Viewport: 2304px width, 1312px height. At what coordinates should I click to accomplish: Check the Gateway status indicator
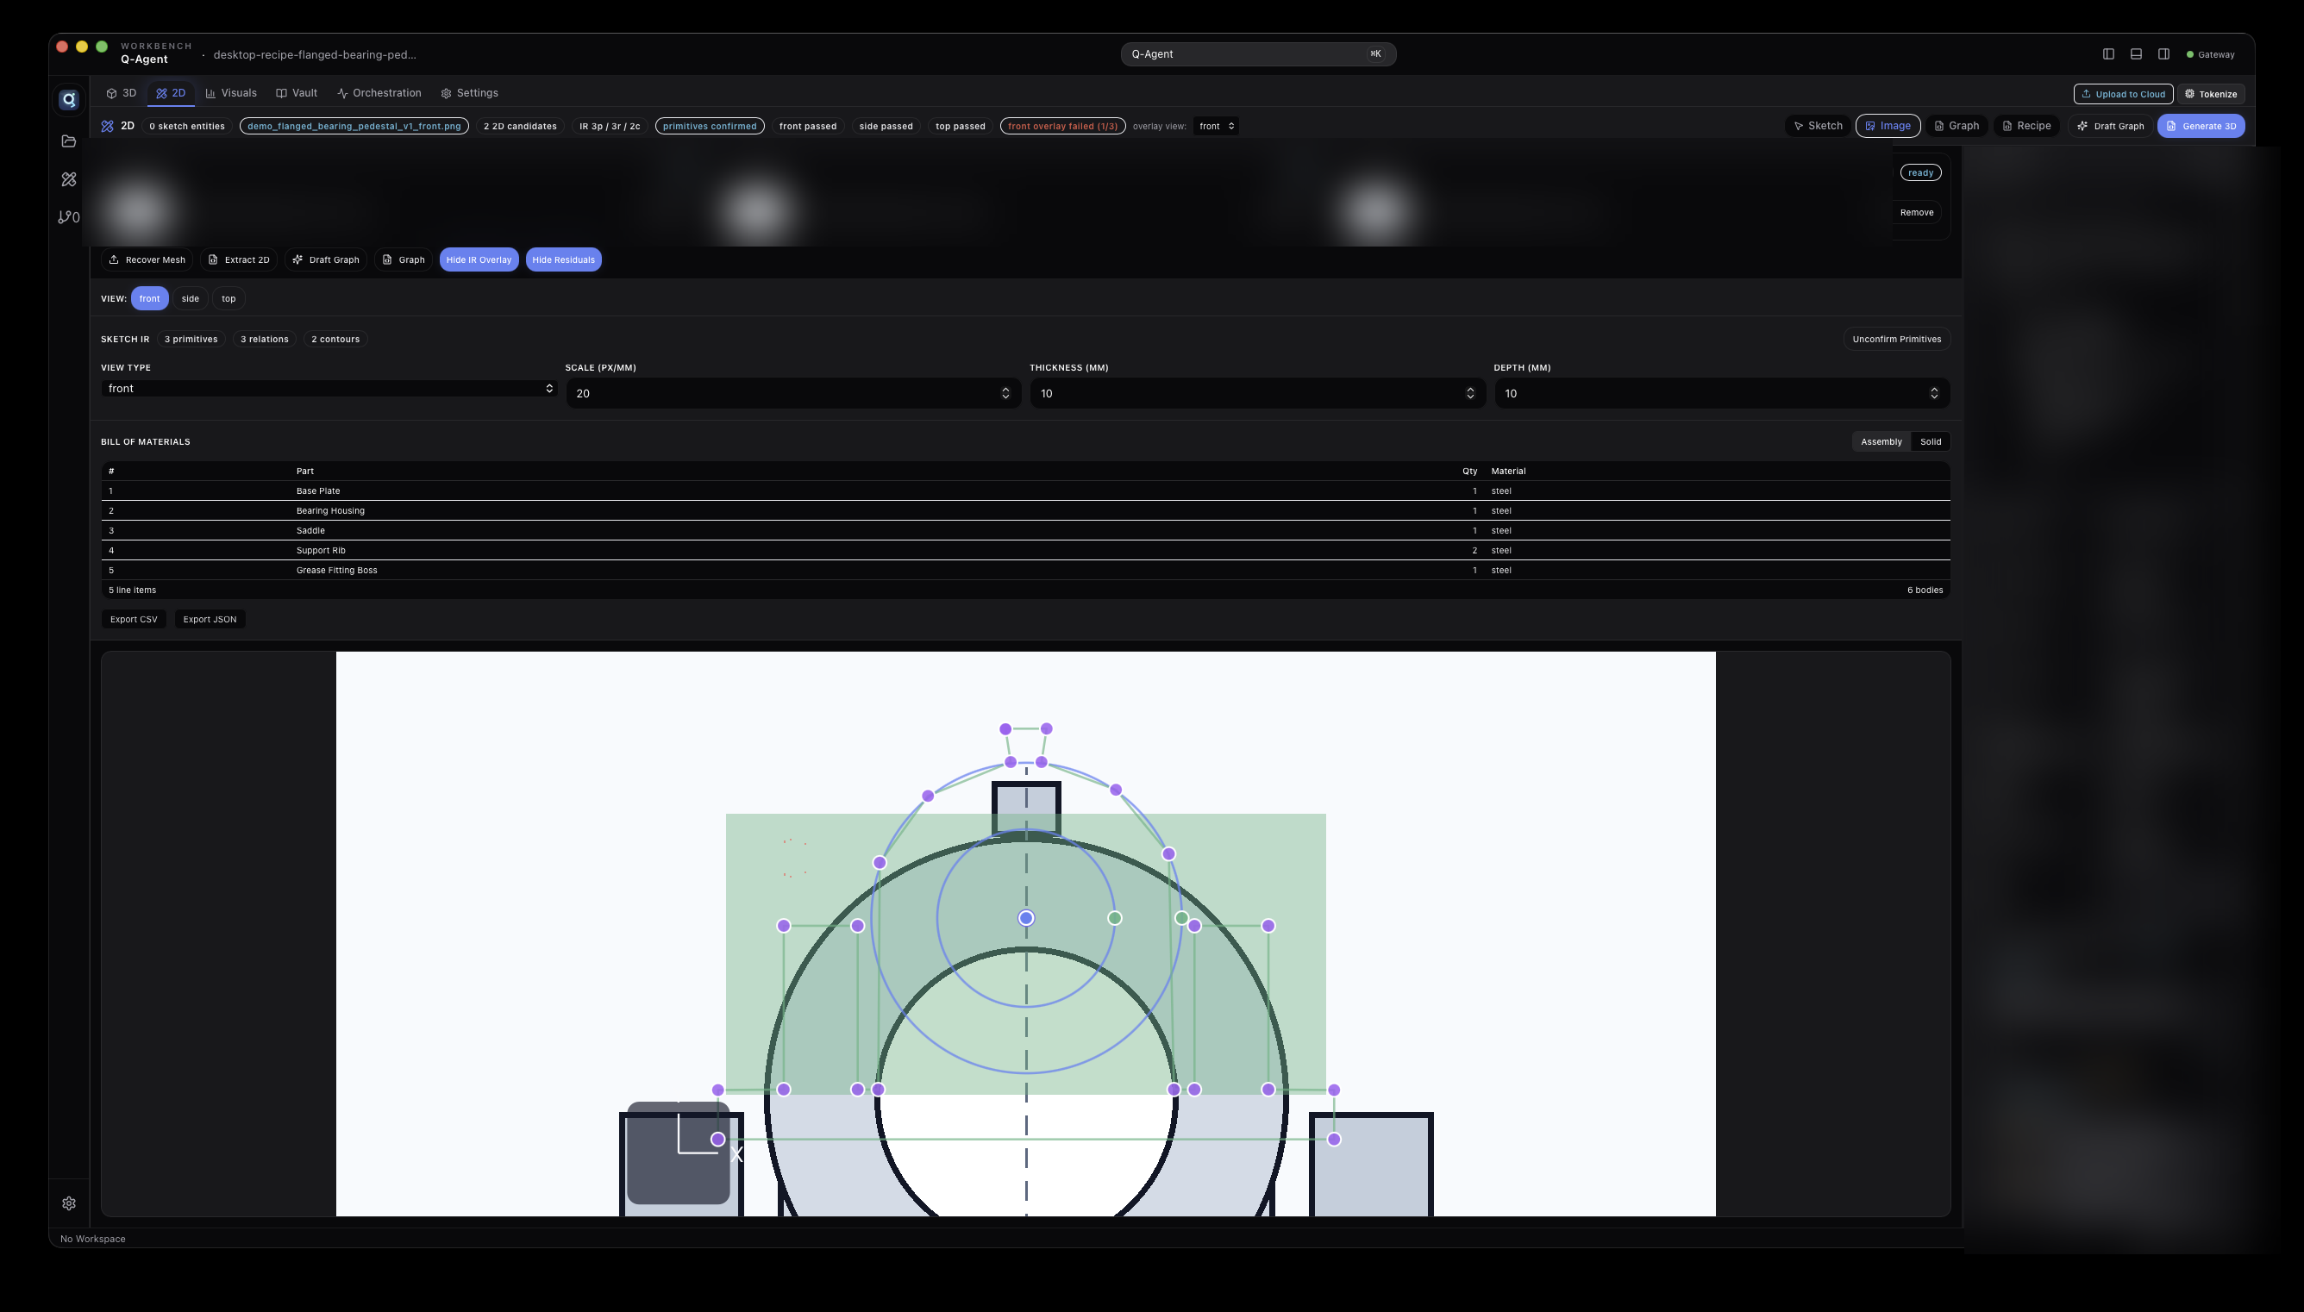2210,54
